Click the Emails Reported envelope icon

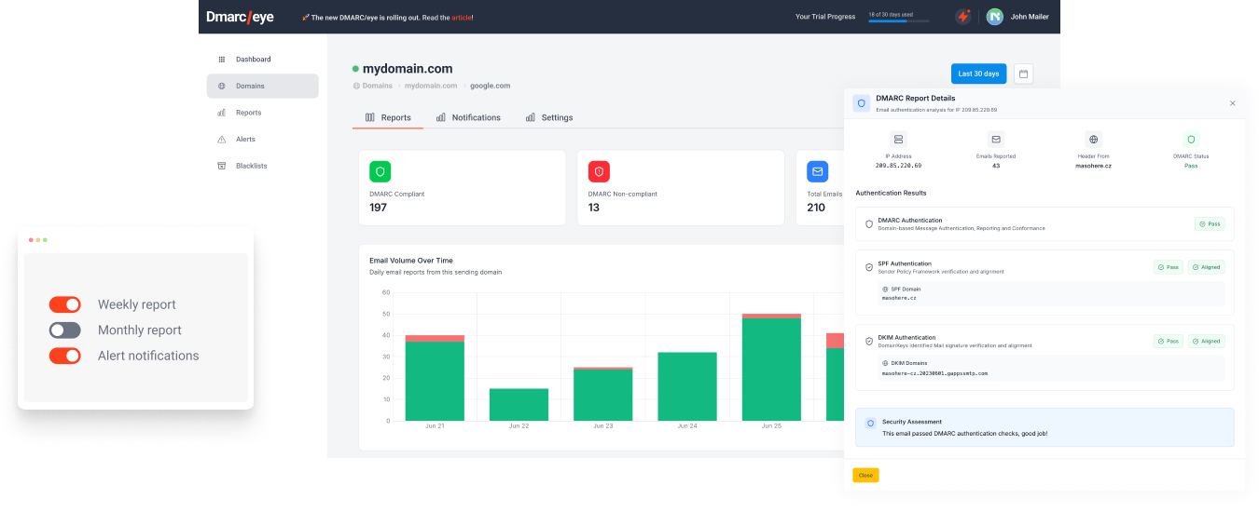point(995,139)
